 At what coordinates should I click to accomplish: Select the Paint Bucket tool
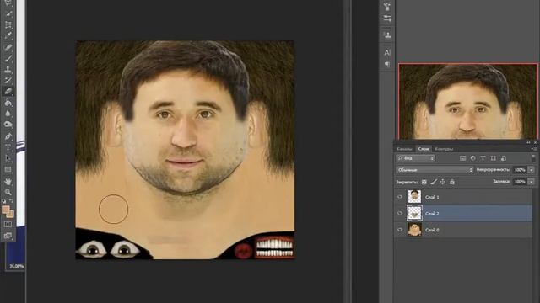(x=8, y=103)
